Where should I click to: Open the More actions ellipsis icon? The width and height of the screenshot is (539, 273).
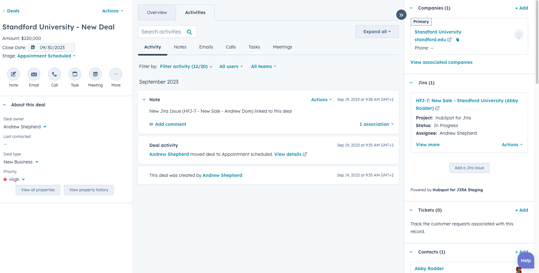point(116,74)
